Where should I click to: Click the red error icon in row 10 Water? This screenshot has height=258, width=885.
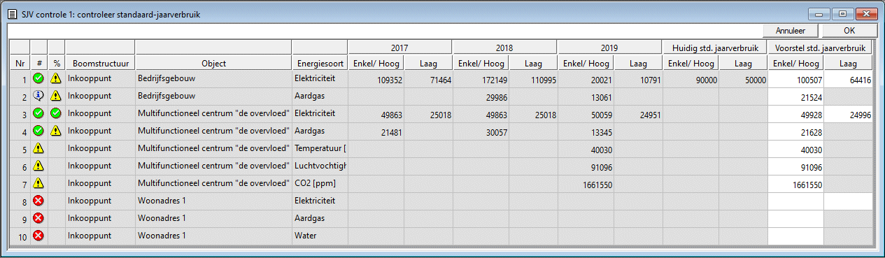tap(38, 236)
